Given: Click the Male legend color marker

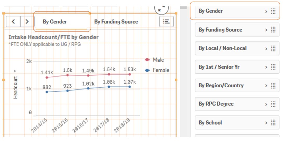Looking at the screenshot, I should 147,60.
